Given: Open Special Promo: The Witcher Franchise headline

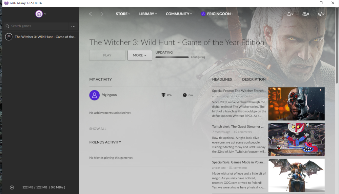Looking at the screenshot, I should pos(239,91).
